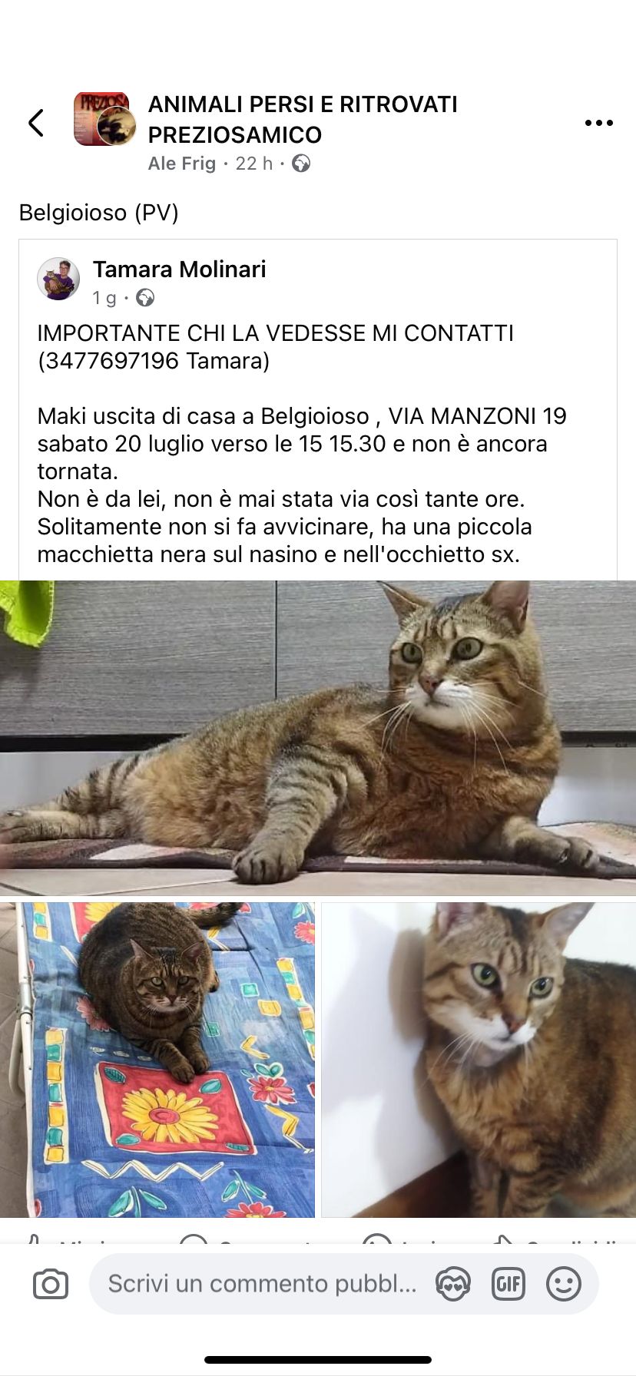
Task: Tap the back arrow at top left
Action: point(36,122)
